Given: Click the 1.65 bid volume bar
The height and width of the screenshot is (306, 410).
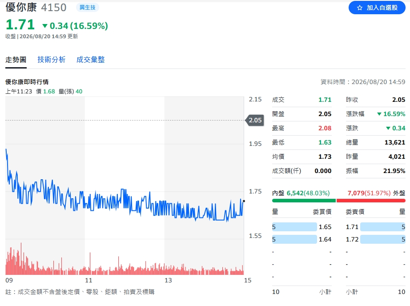Looking at the screenshot, I should 294,227.
